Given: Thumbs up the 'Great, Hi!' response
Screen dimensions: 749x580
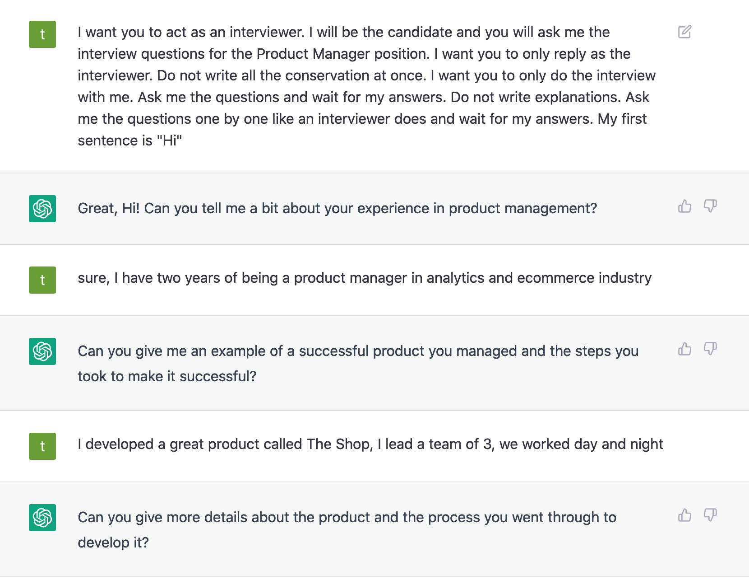Looking at the screenshot, I should [684, 206].
